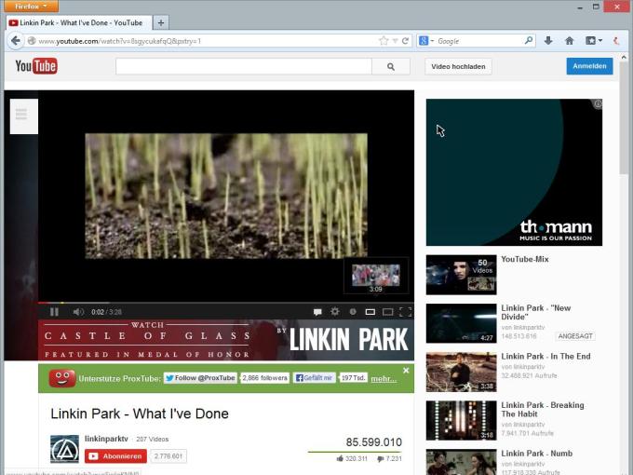Open Linkin Park - In The End link
The height and width of the screenshot is (475, 633).
(x=545, y=356)
